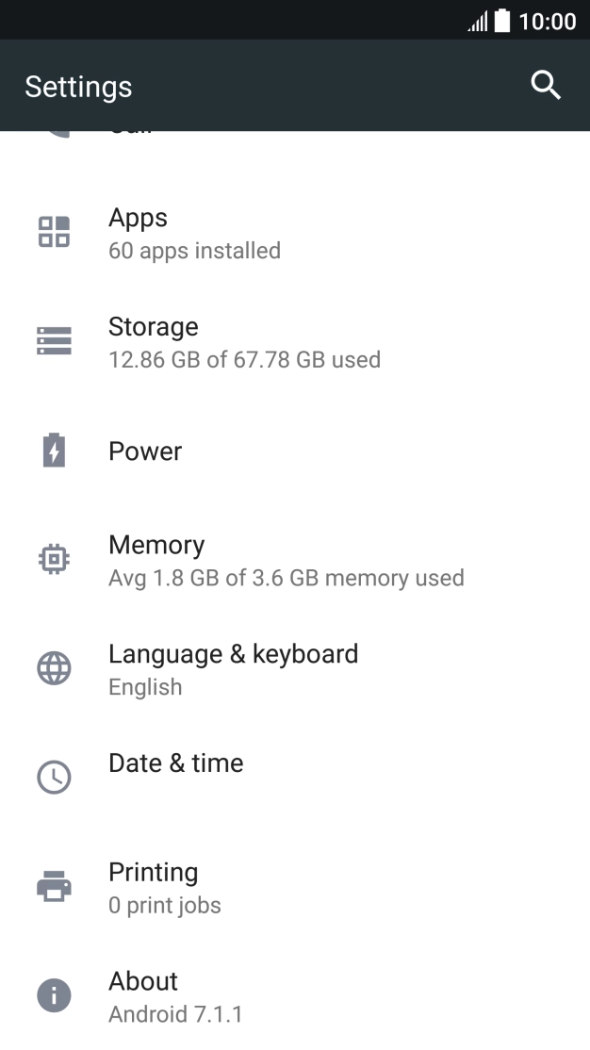This screenshot has height=1050, width=590.
Task: Open Date & time settings
Action: pos(295,779)
